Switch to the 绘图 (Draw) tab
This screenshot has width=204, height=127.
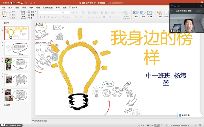17,7
